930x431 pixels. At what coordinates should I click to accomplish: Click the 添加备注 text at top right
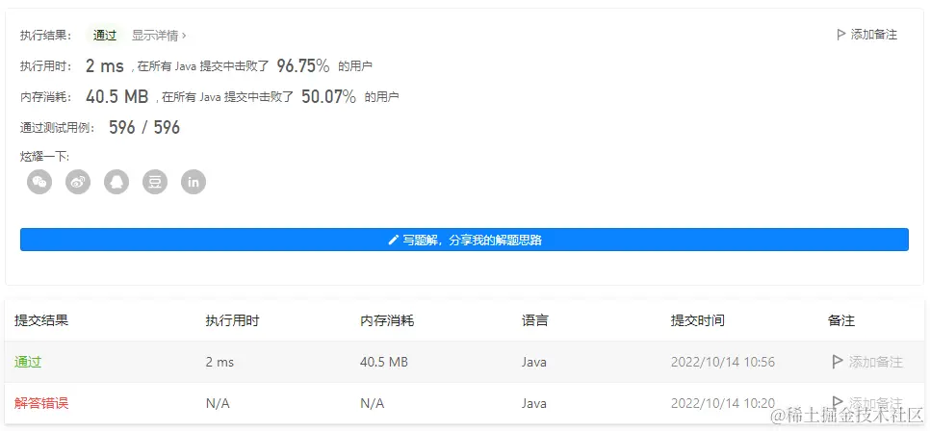874,35
